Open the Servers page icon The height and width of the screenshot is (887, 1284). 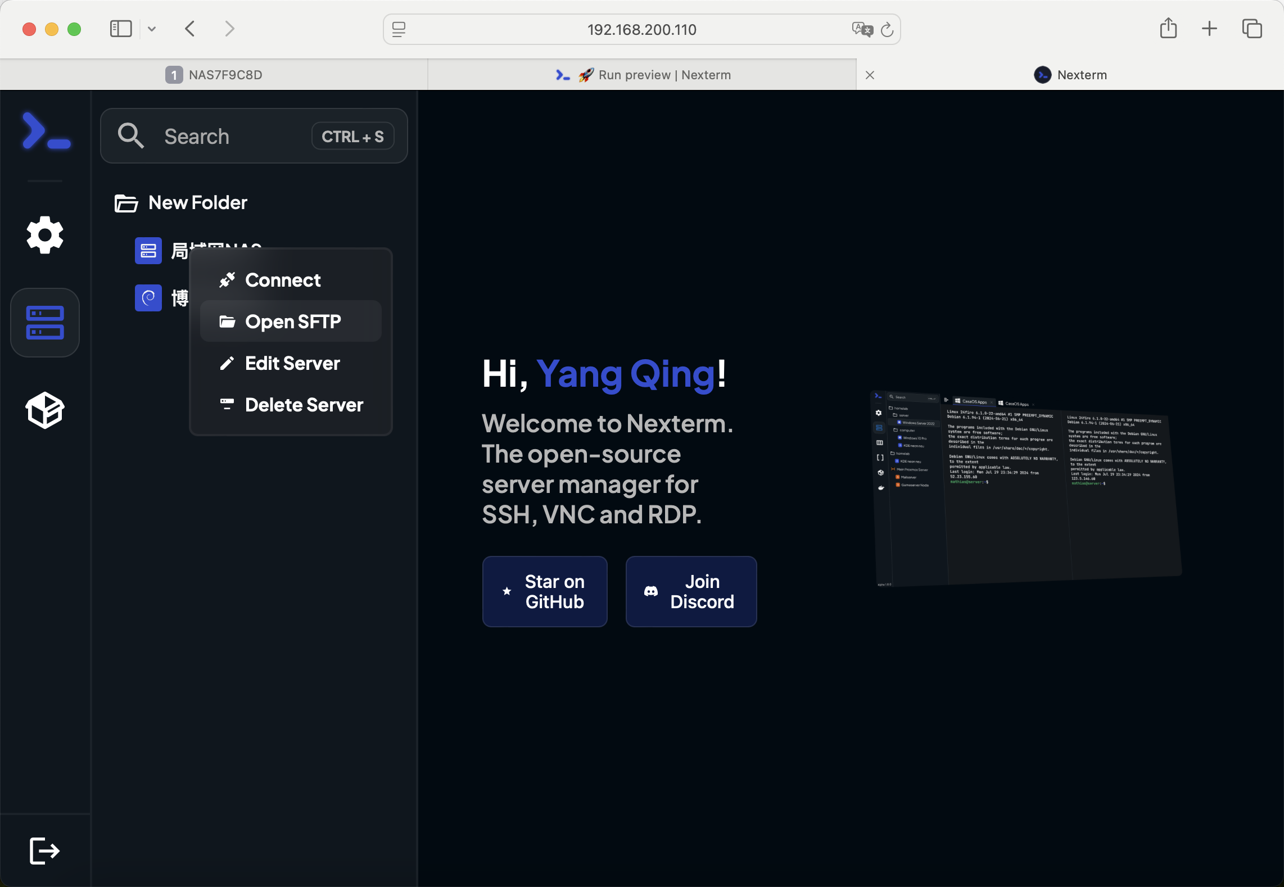[45, 323]
